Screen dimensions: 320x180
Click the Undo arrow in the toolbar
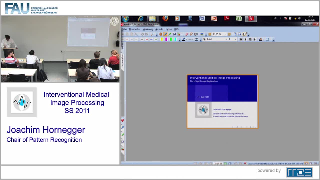point(142,34)
